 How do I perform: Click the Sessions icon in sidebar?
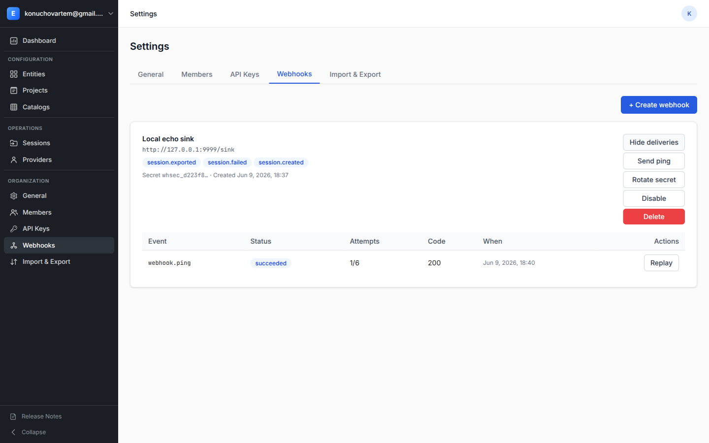click(x=14, y=143)
